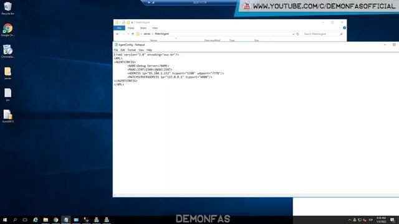Switch to File Explorer taskbar icon

point(46,220)
